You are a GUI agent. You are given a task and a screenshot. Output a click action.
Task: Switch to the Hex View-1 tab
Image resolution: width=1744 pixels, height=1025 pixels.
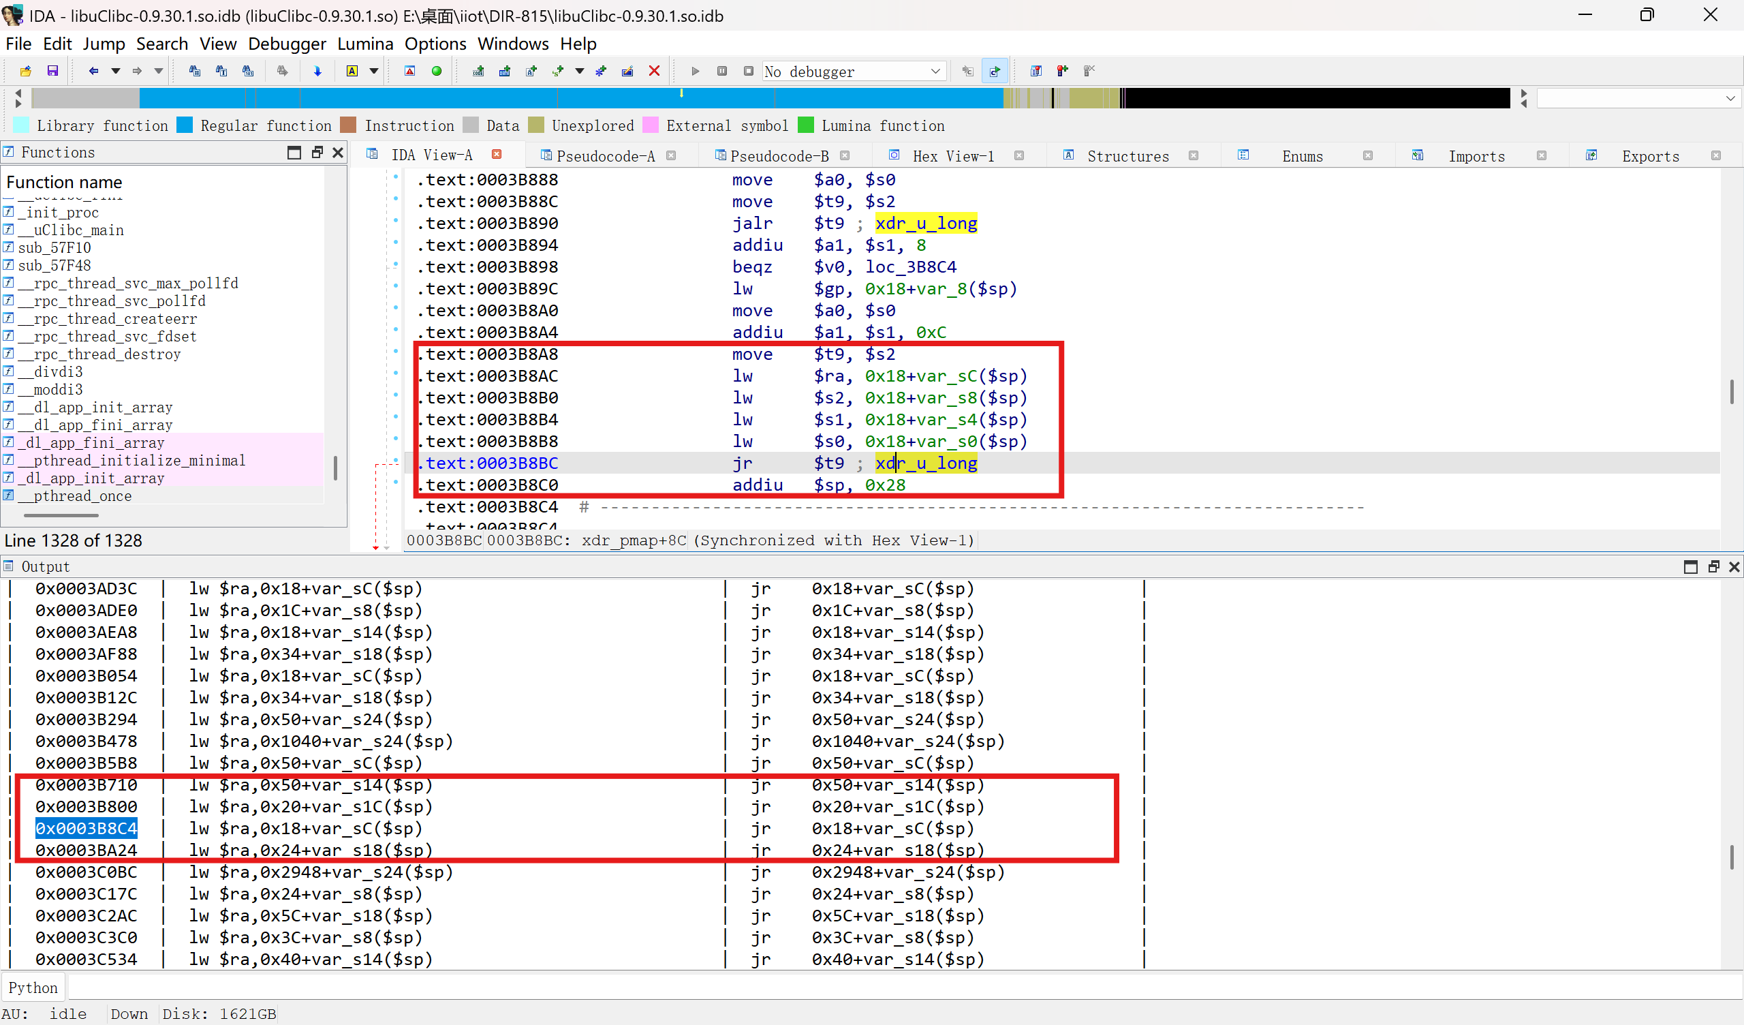click(953, 157)
